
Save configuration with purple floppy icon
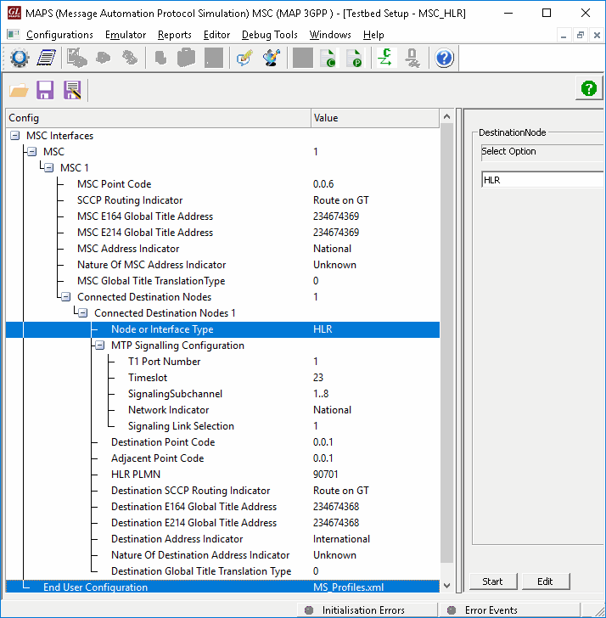coord(45,90)
